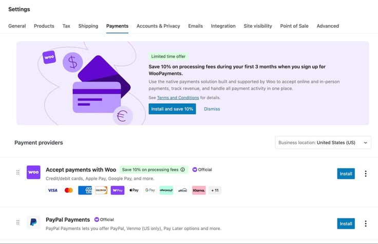The image size is (378, 244).
Task: Click Install and save 10% button
Action: (x=172, y=109)
